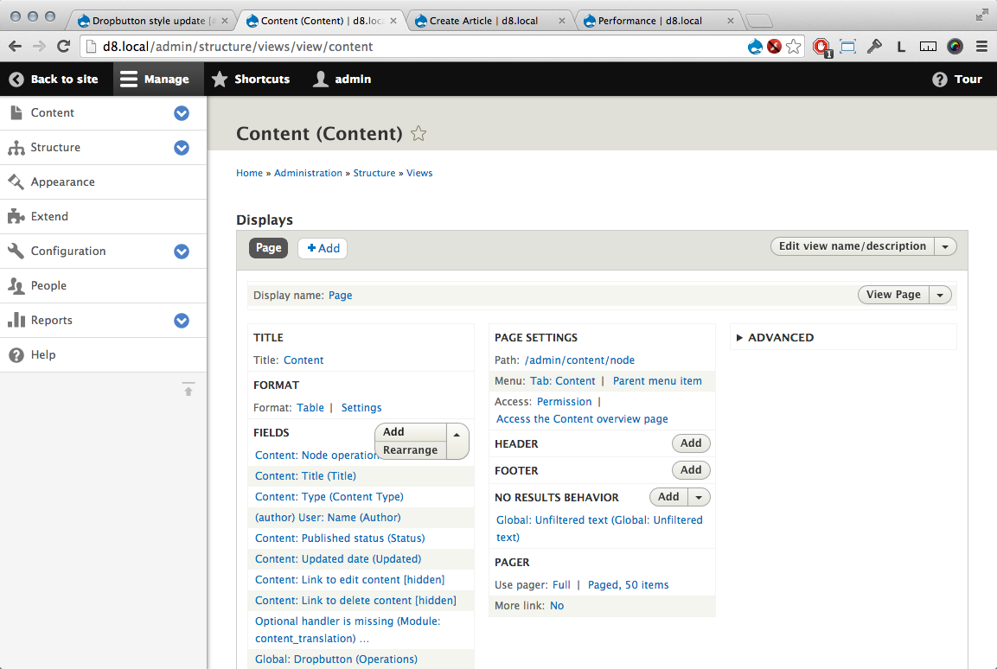Reload the page with the browser refresh icon
The image size is (997, 669).
point(63,47)
